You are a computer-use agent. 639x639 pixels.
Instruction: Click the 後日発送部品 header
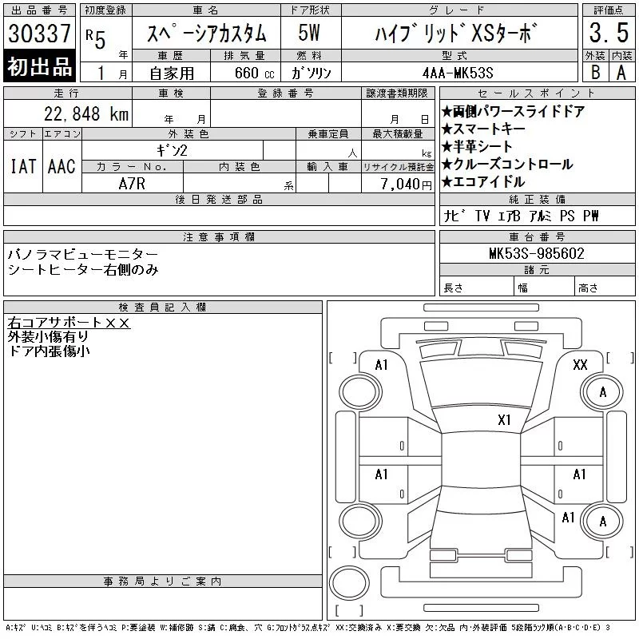(219, 199)
